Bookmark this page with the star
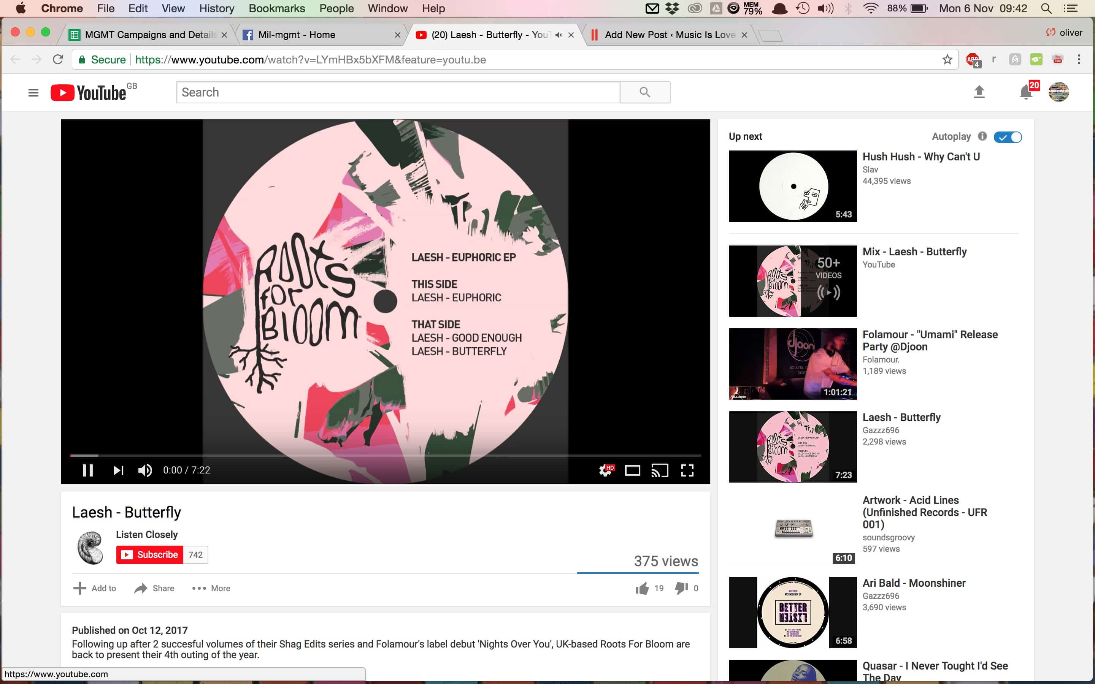Image resolution: width=1095 pixels, height=684 pixels. [947, 59]
